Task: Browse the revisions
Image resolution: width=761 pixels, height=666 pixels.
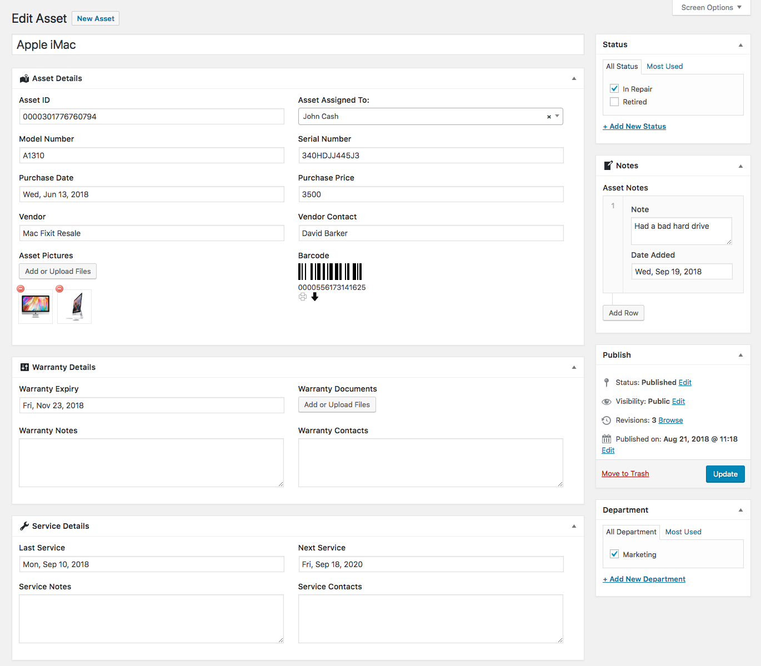Action: click(670, 420)
